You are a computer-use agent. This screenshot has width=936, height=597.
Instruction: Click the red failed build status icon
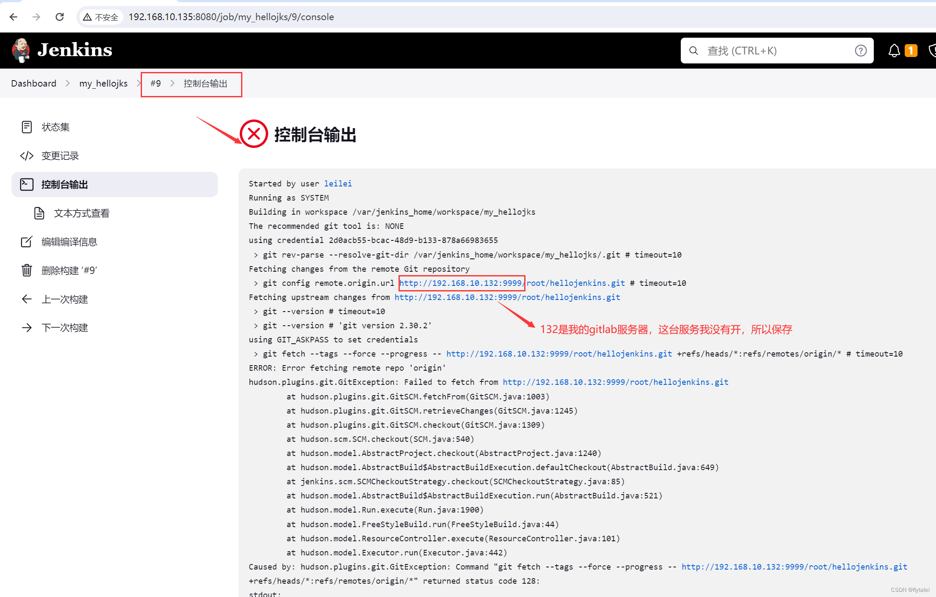coord(254,134)
